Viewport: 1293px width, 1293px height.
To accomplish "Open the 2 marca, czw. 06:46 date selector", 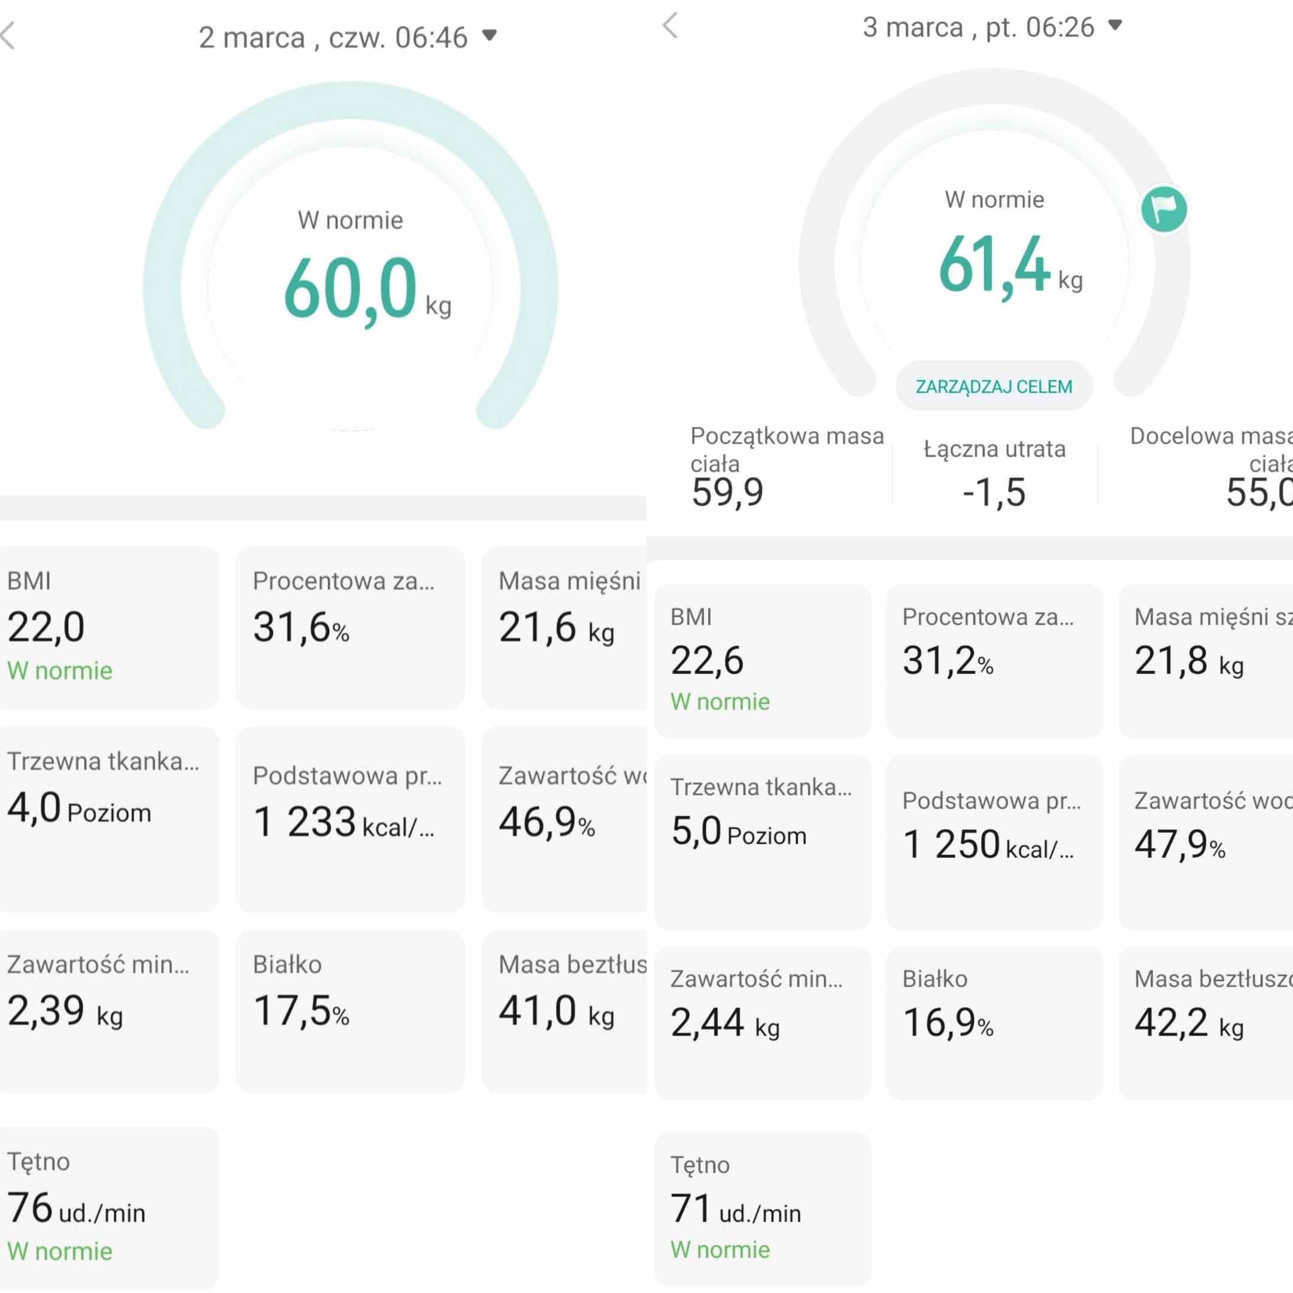I will pyautogui.click(x=333, y=38).
